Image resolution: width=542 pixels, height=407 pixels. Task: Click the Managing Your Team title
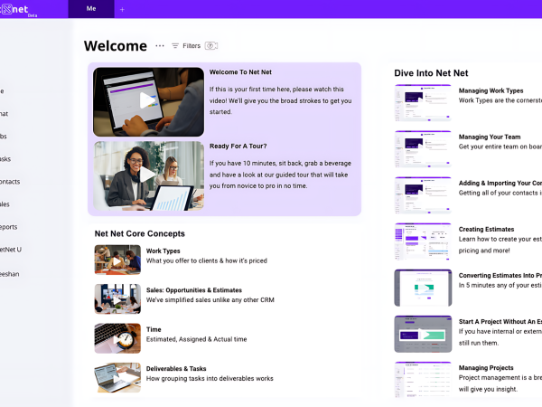(x=490, y=137)
